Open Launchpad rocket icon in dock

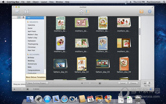coord(39,99)
